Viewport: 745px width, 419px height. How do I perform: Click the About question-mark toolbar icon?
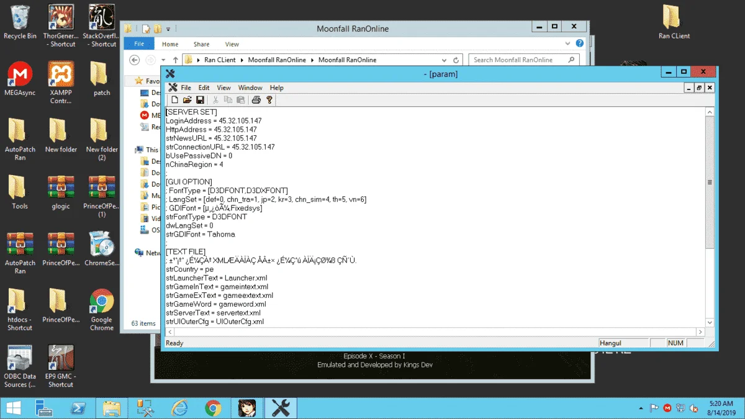pos(269,100)
